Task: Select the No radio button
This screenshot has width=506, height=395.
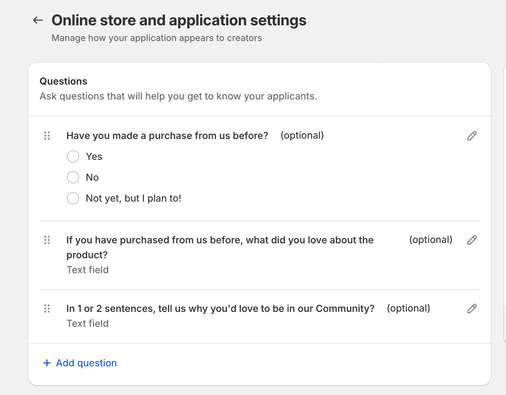Action: 73,177
